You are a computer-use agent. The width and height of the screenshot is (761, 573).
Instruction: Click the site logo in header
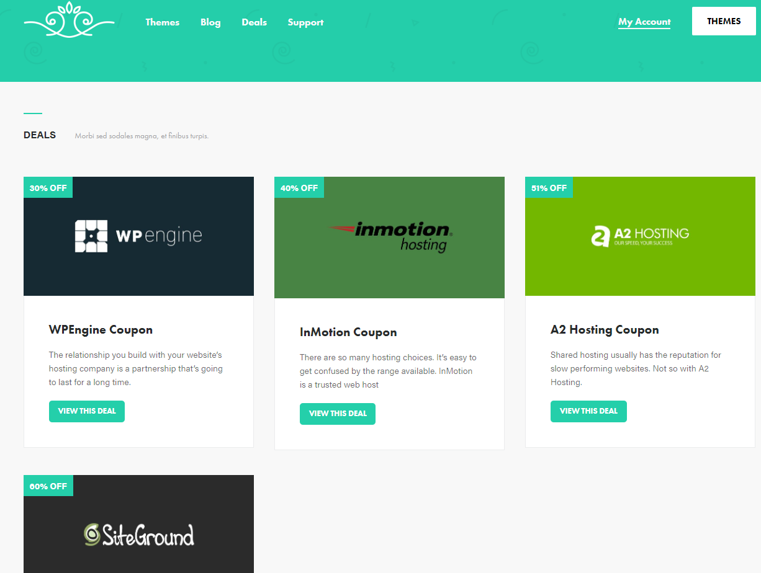(69, 20)
